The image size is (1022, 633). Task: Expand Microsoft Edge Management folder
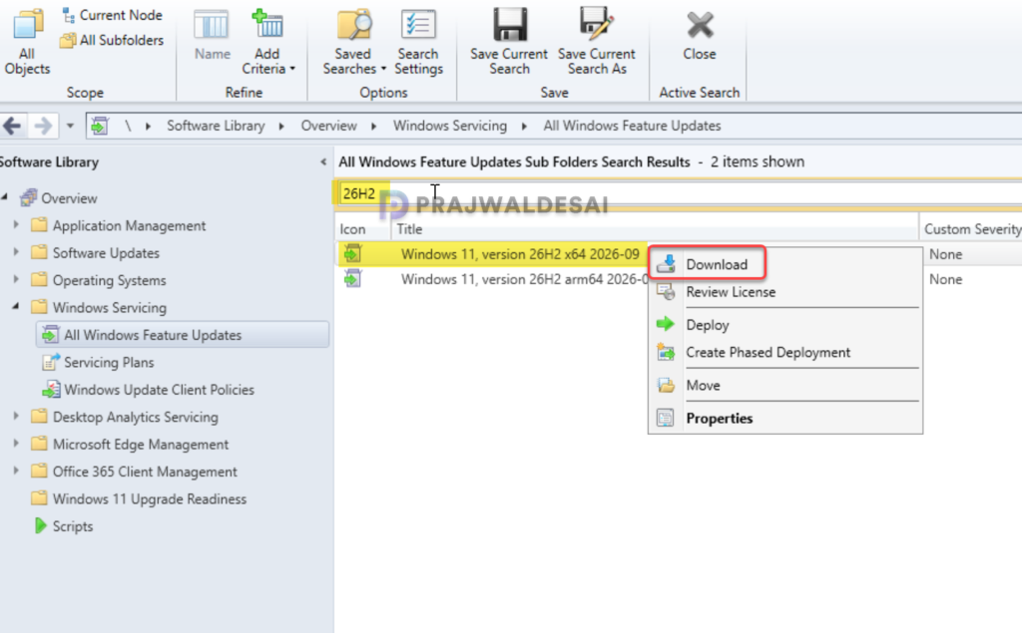click(16, 444)
